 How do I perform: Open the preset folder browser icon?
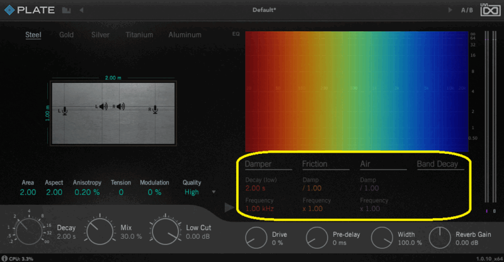pyautogui.click(x=66, y=11)
